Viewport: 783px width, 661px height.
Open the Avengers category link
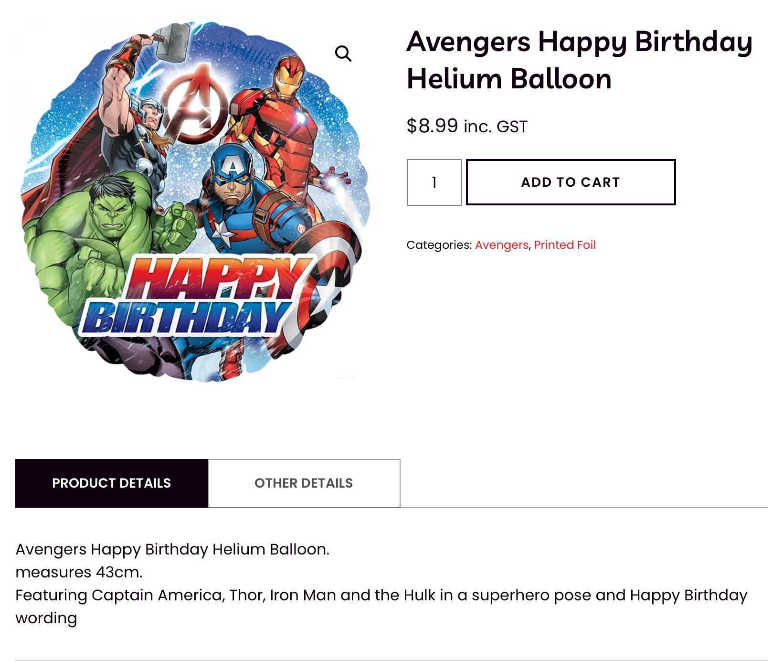pyautogui.click(x=501, y=245)
